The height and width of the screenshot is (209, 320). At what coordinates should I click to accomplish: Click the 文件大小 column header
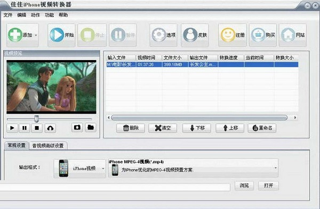[175, 57]
